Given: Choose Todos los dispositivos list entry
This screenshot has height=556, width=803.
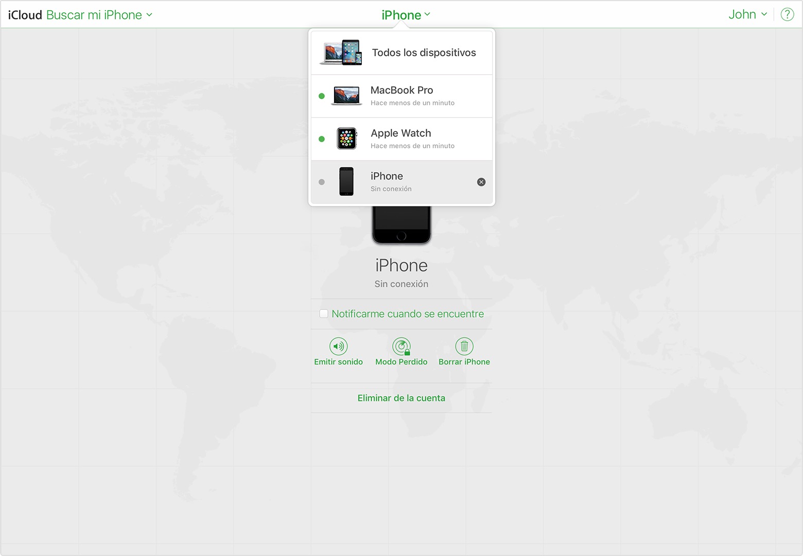Looking at the screenshot, I should pos(424,53).
